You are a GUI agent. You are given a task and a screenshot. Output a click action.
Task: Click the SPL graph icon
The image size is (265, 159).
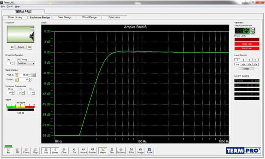17,150
